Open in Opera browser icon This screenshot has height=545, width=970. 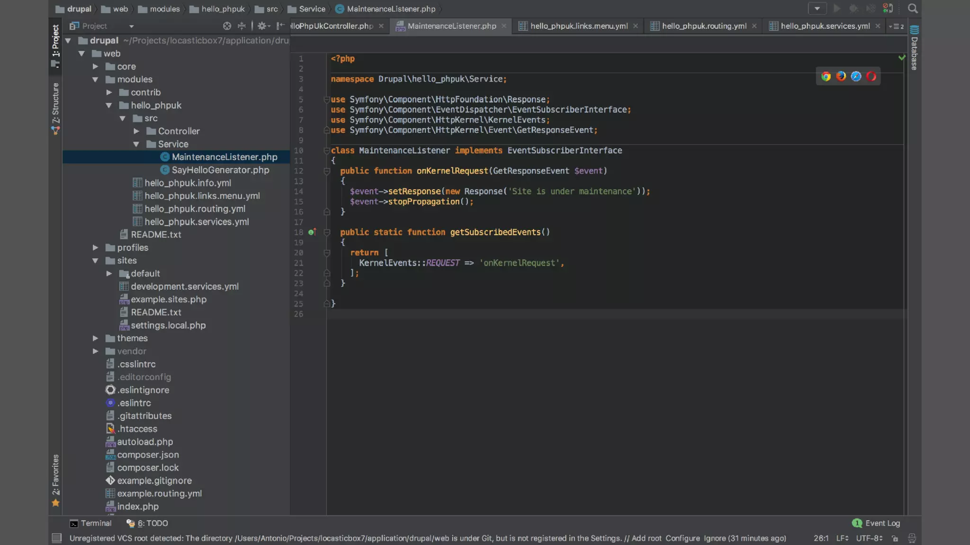[871, 76]
